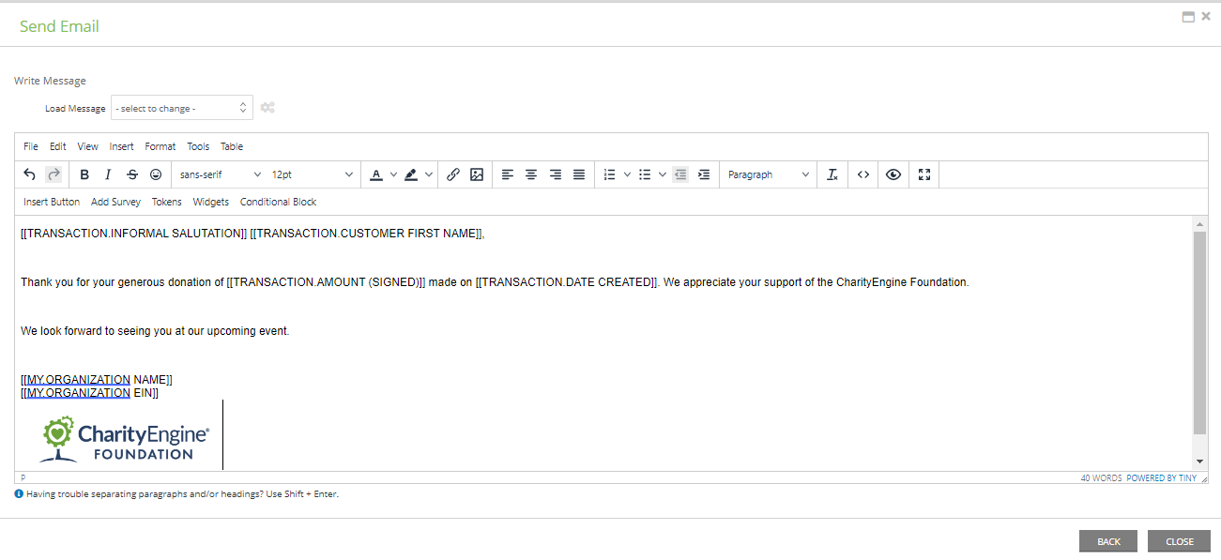Click the TRANSACTION.INFORMAL SALUTATION token

click(134, 234)
